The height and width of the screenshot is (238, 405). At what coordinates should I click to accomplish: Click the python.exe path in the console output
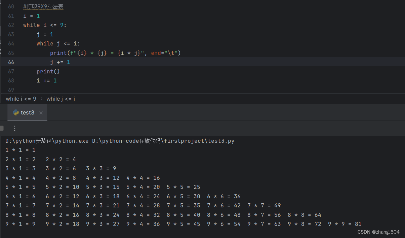tap(47, 141)
